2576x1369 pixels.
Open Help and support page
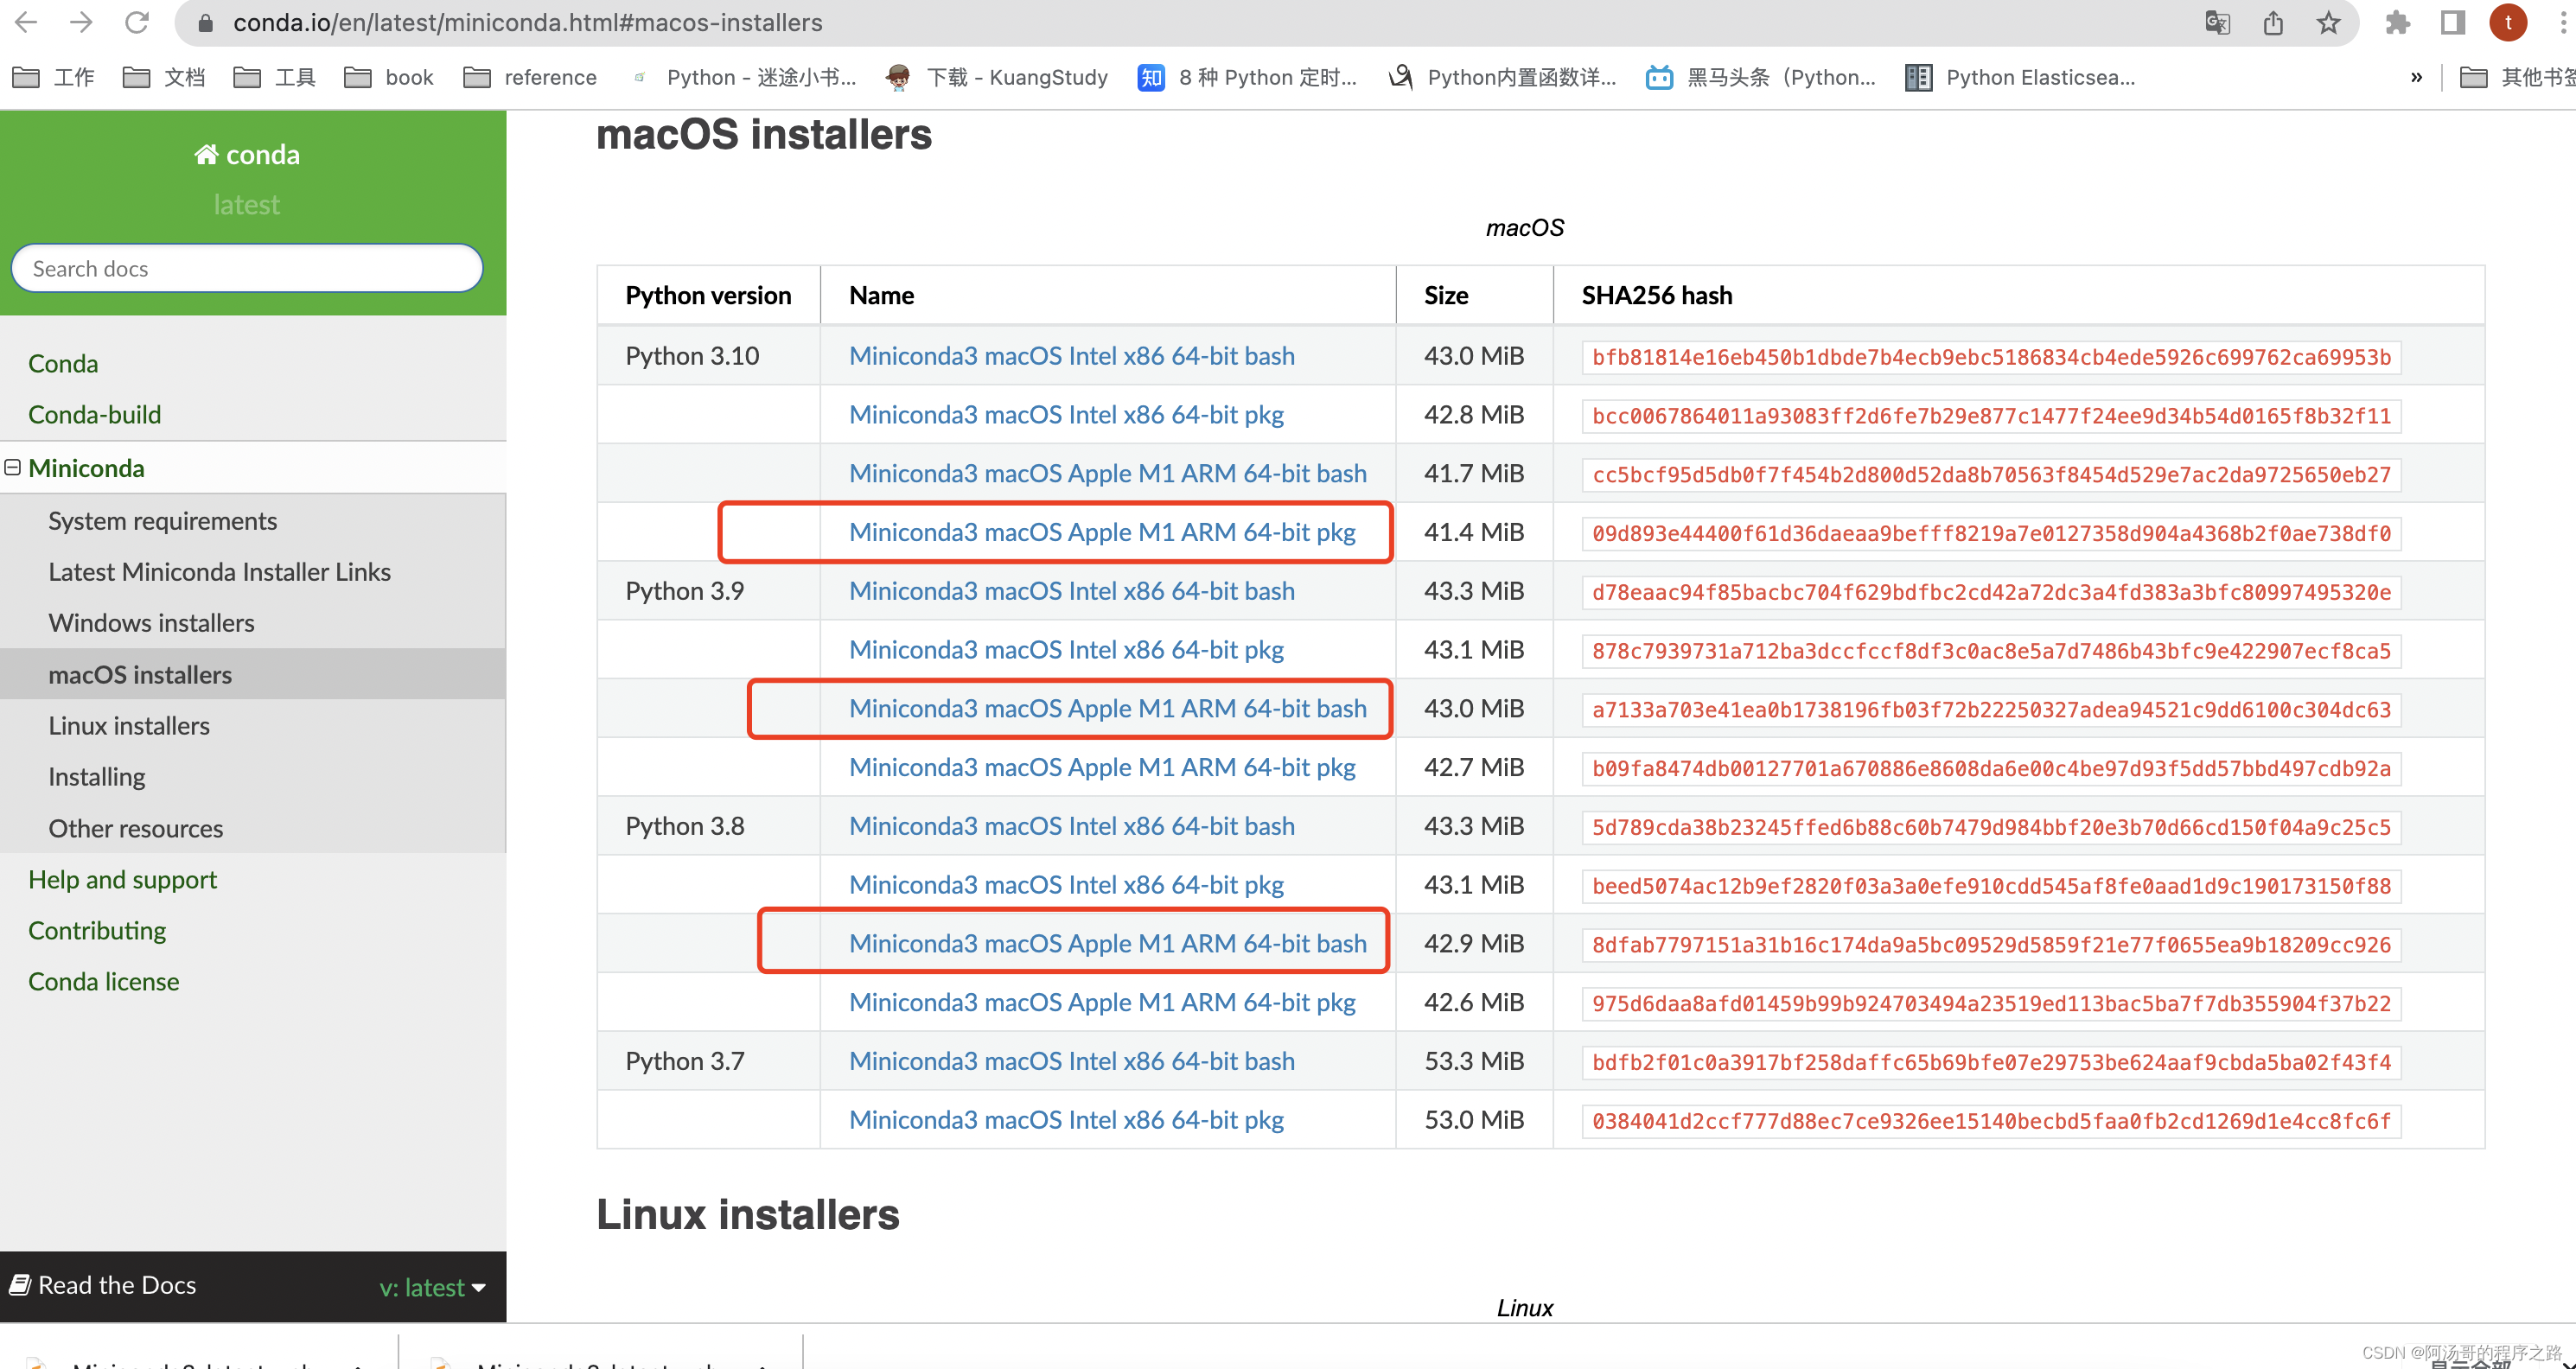(123, 879)
